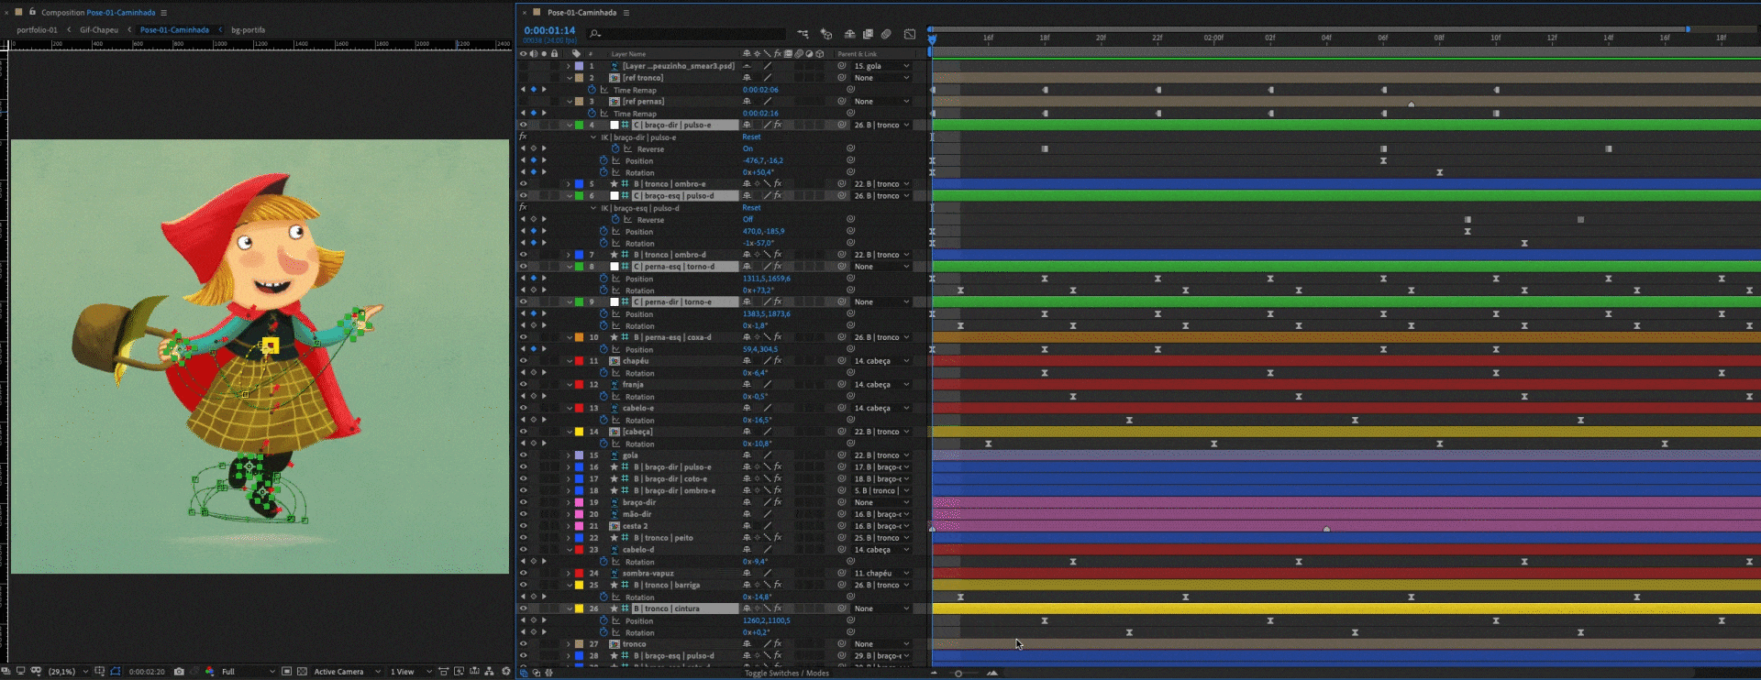Open the viewer magnification dropdown showing 29,1%
The width and height of the screenshot is (1761, 680).
coord(68,672)
